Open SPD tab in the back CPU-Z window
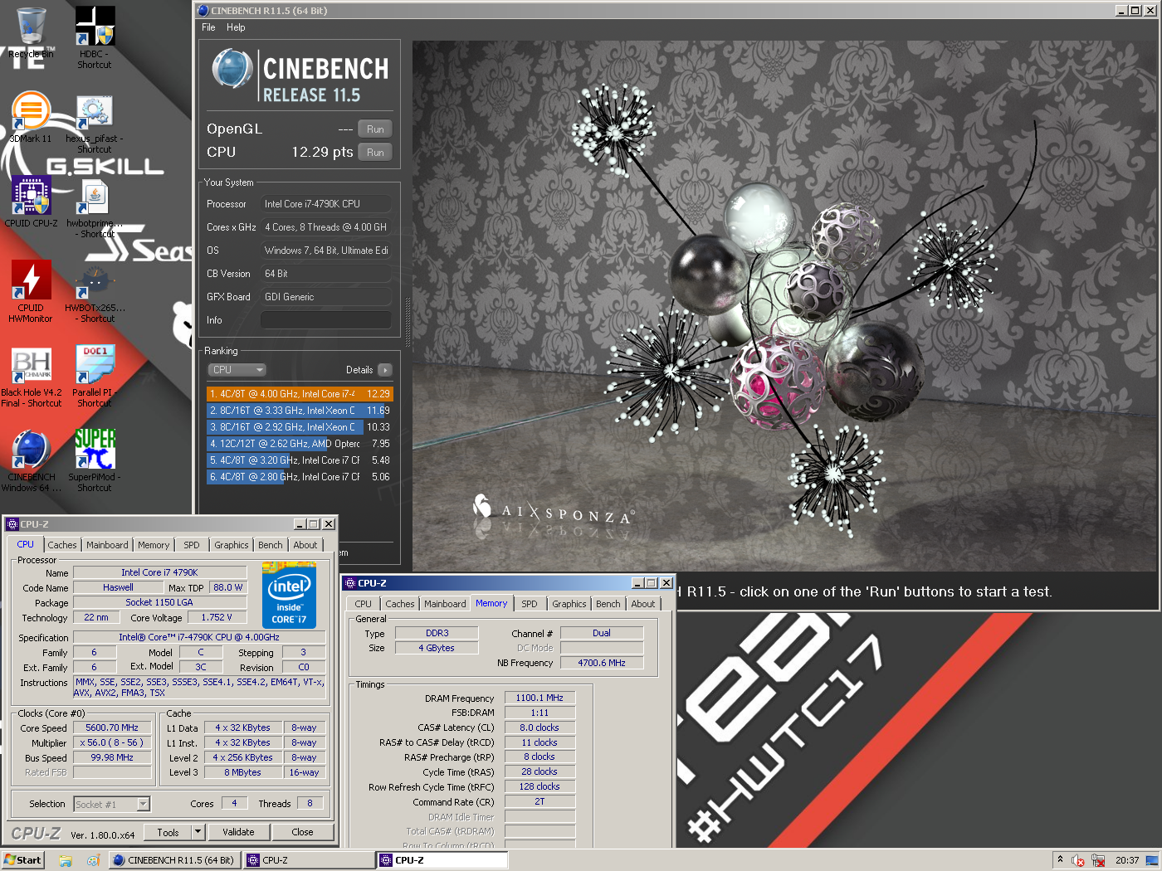The height and width of the screenshot is (871, 1162). [192, 545]
